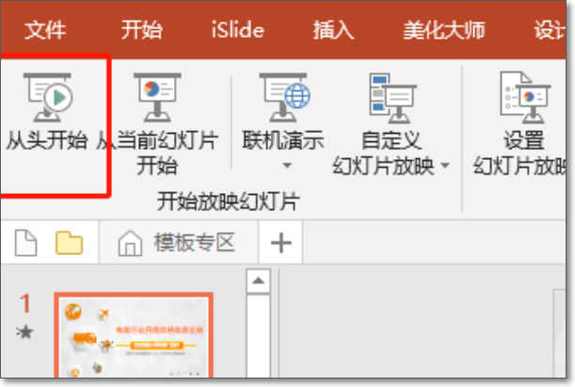Start slideshow with 从头开始 icon

click(x=47, y=97)
